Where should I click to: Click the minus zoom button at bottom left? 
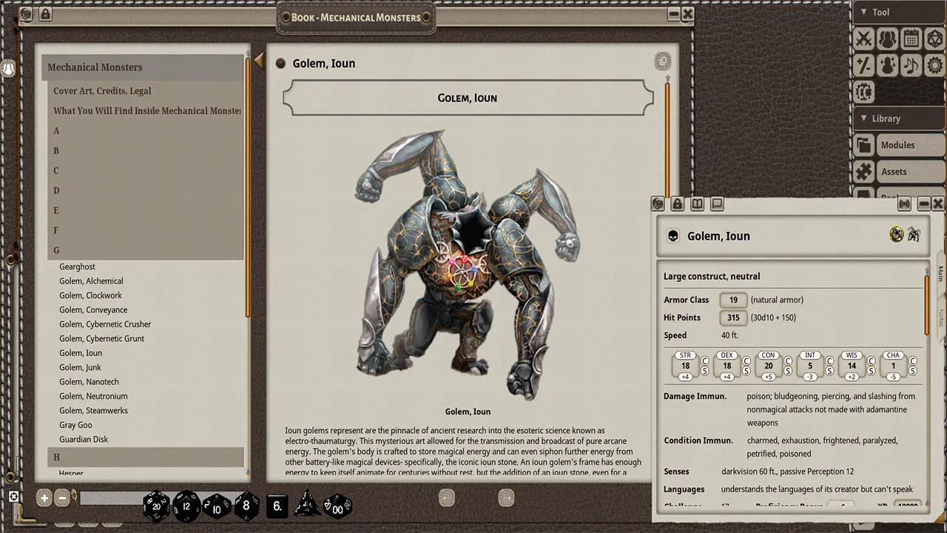pyautogui.click(x=63, y=498)
